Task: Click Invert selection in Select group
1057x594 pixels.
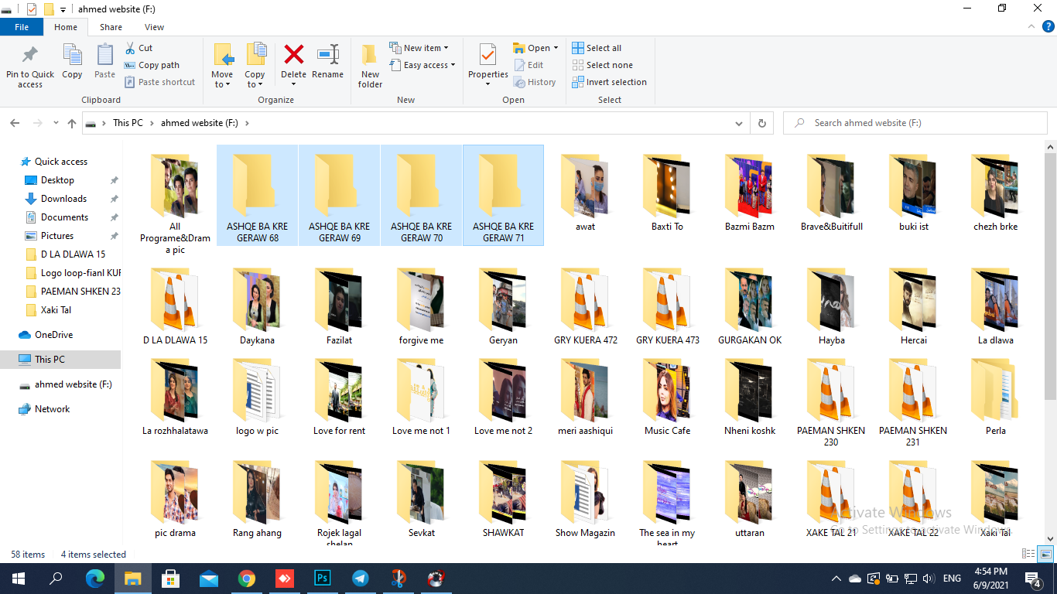Action: tap(609, 82)
